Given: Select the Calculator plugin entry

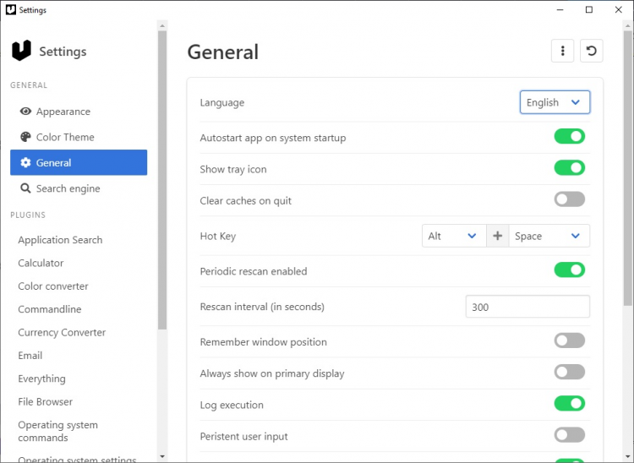Looking at the screenshot, I should coord(41,264).
